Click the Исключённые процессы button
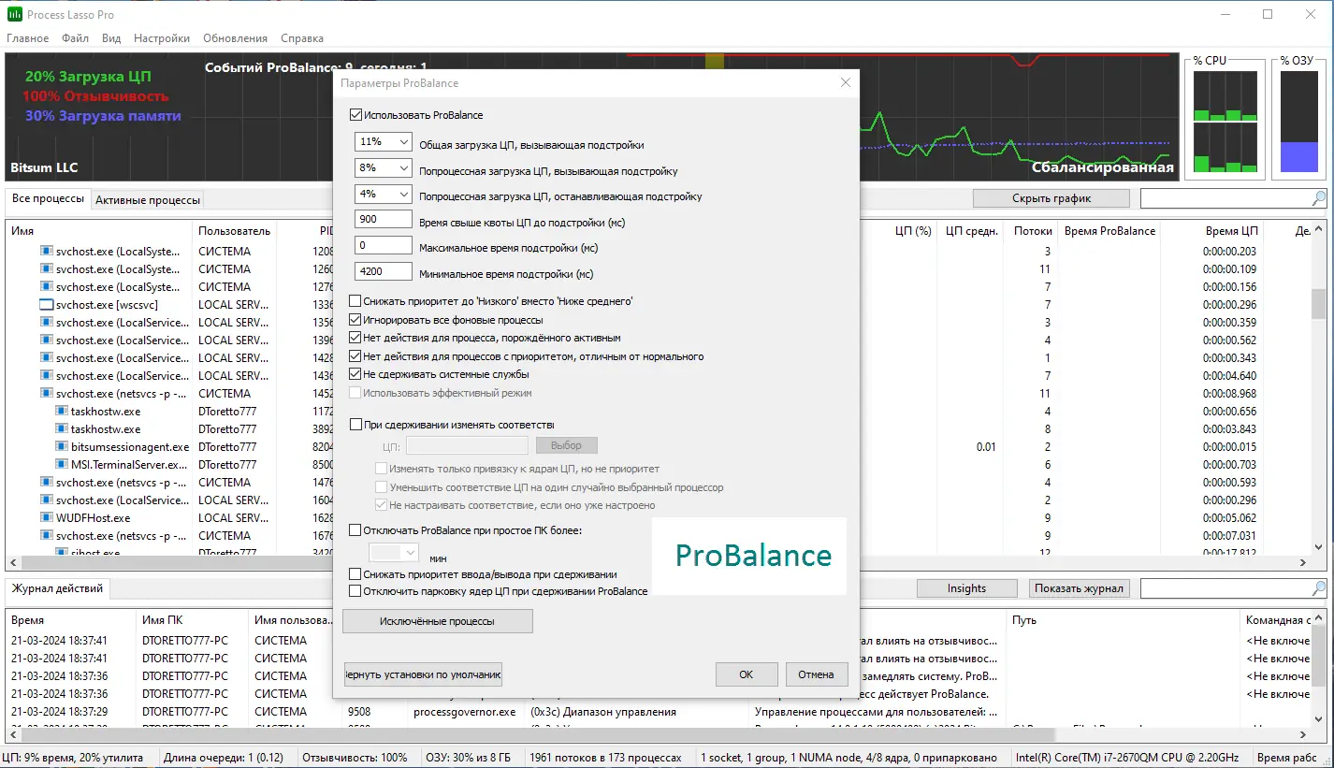This screenshot has height=768, width=1334. click(437, 620)
